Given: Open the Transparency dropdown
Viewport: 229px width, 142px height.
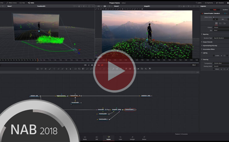Looking at the screenshot, I should click(221, 63).
